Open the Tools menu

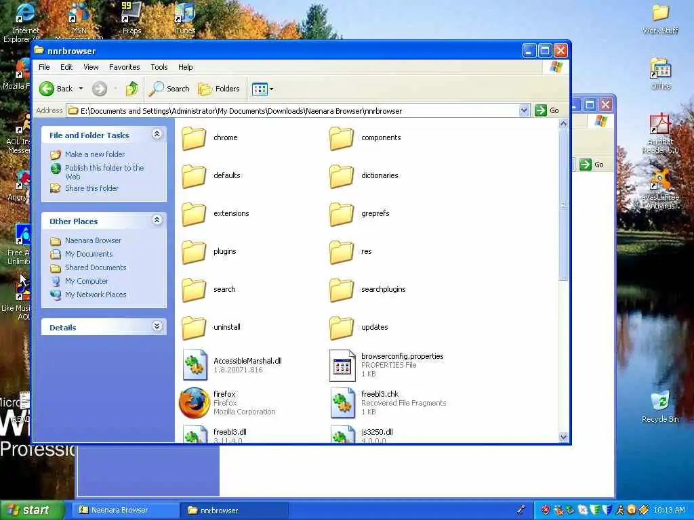(159, 67)
